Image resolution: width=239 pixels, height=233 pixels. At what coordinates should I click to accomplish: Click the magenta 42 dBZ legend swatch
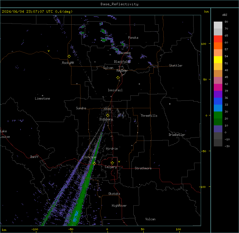218,87
